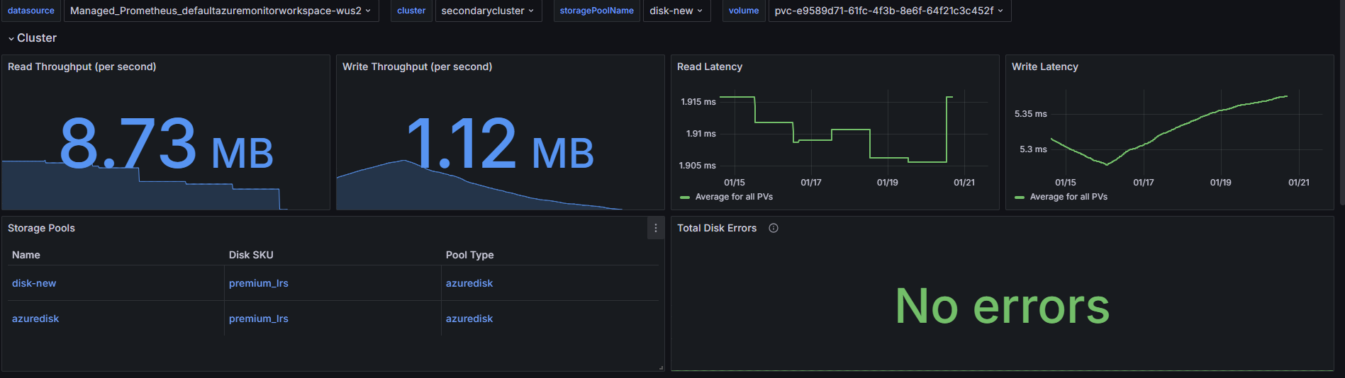Click the pool type in azuredisk row
1345x378 pixels.
469,319
